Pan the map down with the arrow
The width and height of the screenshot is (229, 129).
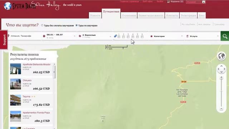pos(221,72)
